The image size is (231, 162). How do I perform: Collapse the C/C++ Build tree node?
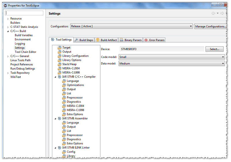pyautogui.click(x=8, y=31)
